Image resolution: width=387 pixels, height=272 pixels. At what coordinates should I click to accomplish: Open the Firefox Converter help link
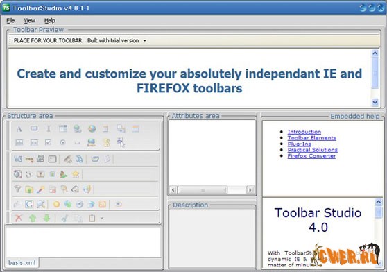click(311, 156)
